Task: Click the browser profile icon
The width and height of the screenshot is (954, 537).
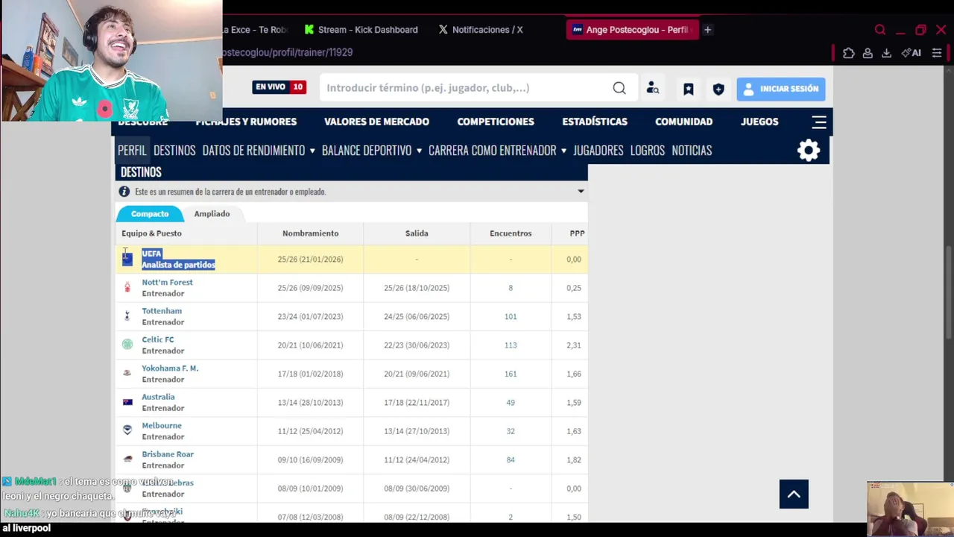Action: point(868,53)
